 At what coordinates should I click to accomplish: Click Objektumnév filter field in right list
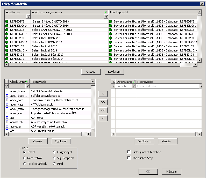point(124,86)
